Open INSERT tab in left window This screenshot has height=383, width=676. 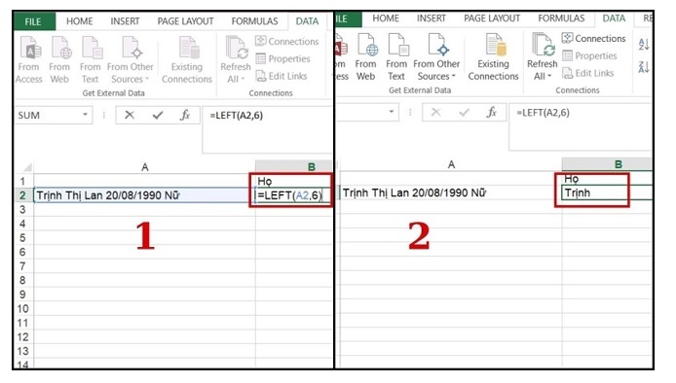pos(125,21)
